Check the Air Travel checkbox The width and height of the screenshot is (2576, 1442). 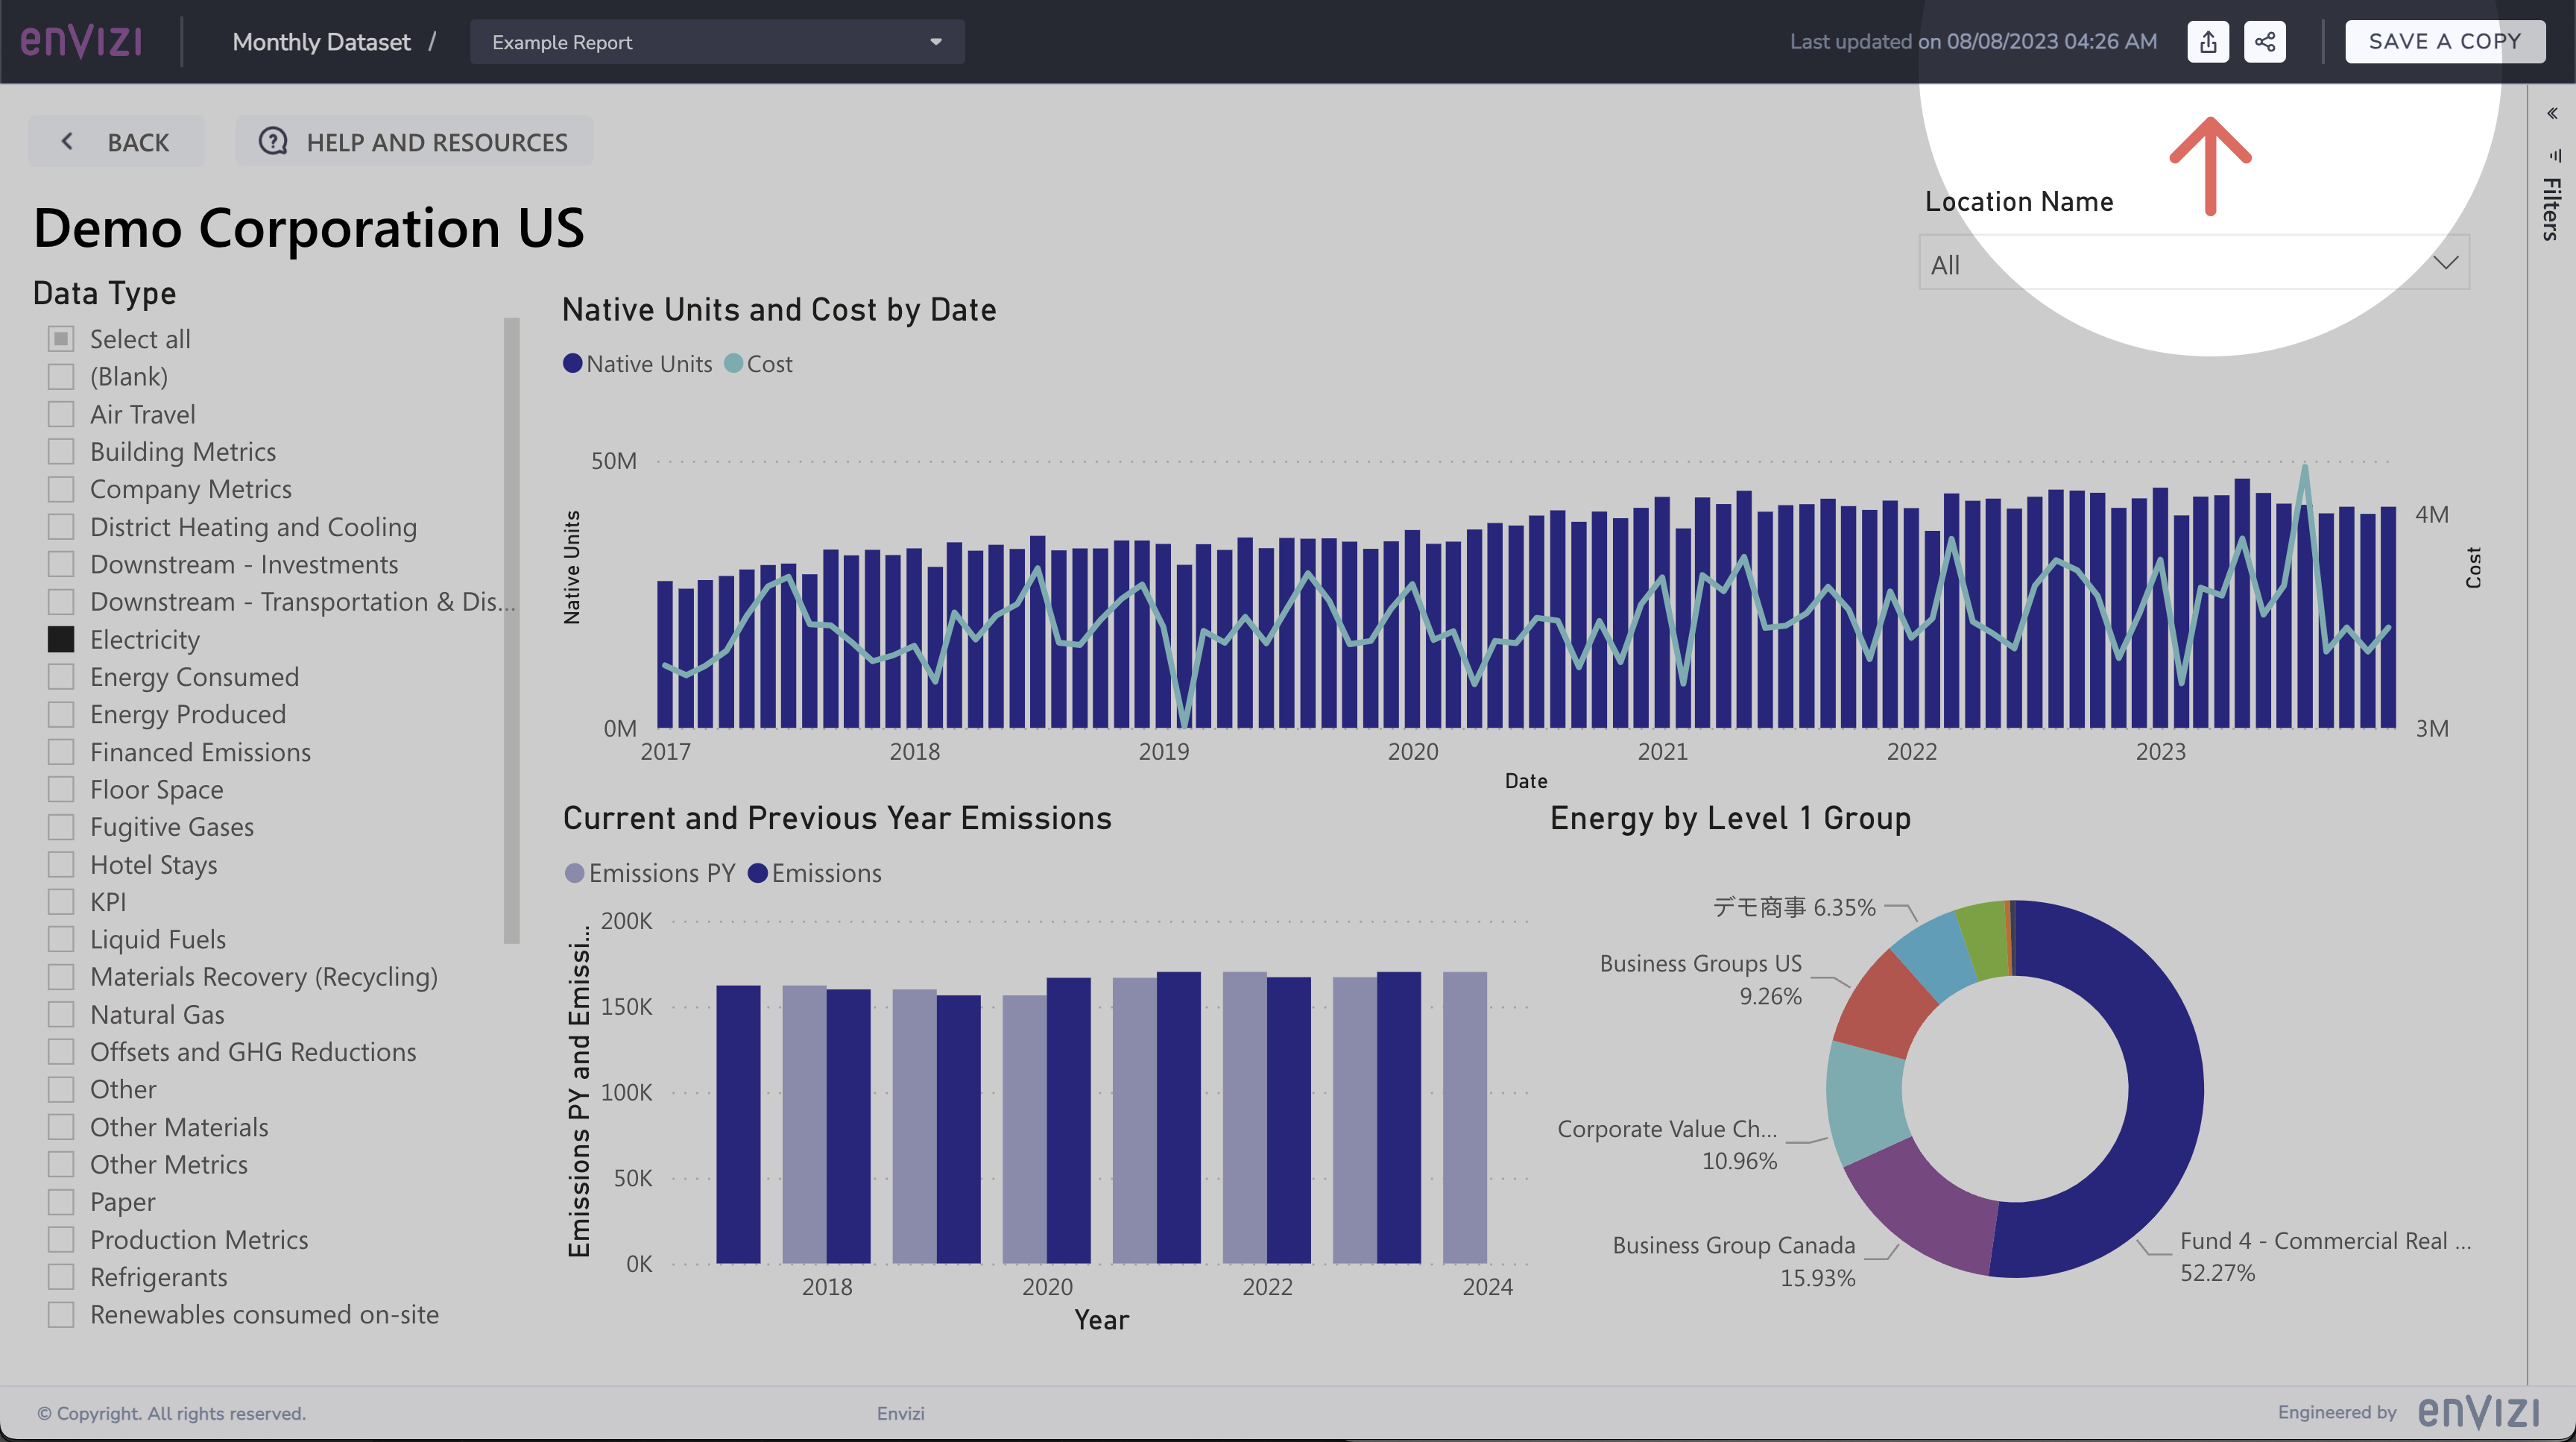pos(61,414)
